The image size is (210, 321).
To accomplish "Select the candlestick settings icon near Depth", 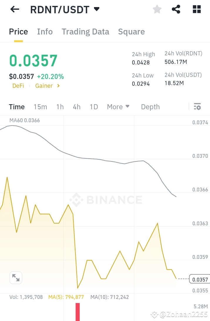I will tap(197, 107).
